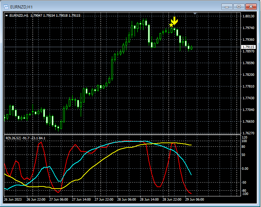
Task: Click the yellow star marker on chart
Action: point(171,25)
